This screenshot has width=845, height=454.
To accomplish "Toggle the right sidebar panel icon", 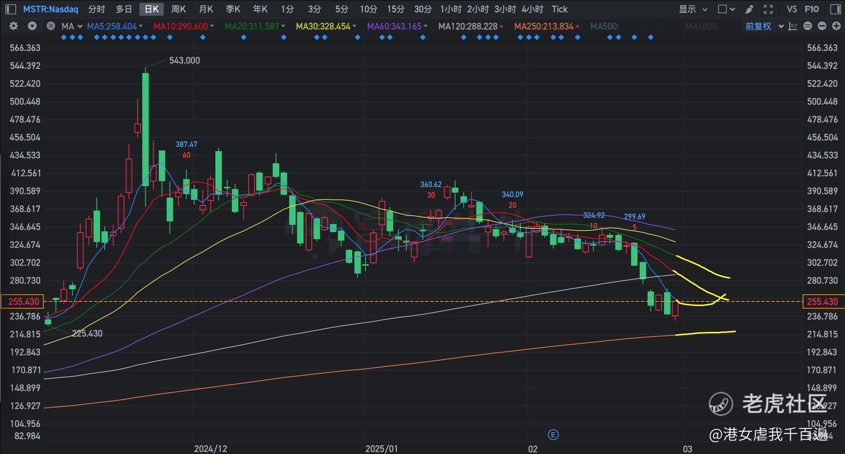I will tap(835, 9).
